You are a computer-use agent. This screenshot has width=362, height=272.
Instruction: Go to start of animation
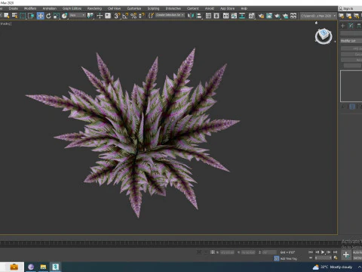click(311, 252)
